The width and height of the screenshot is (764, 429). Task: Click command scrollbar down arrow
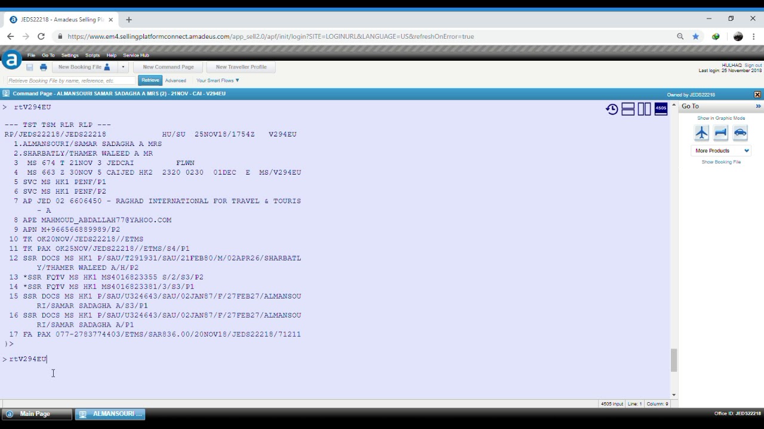coord(674,394)
